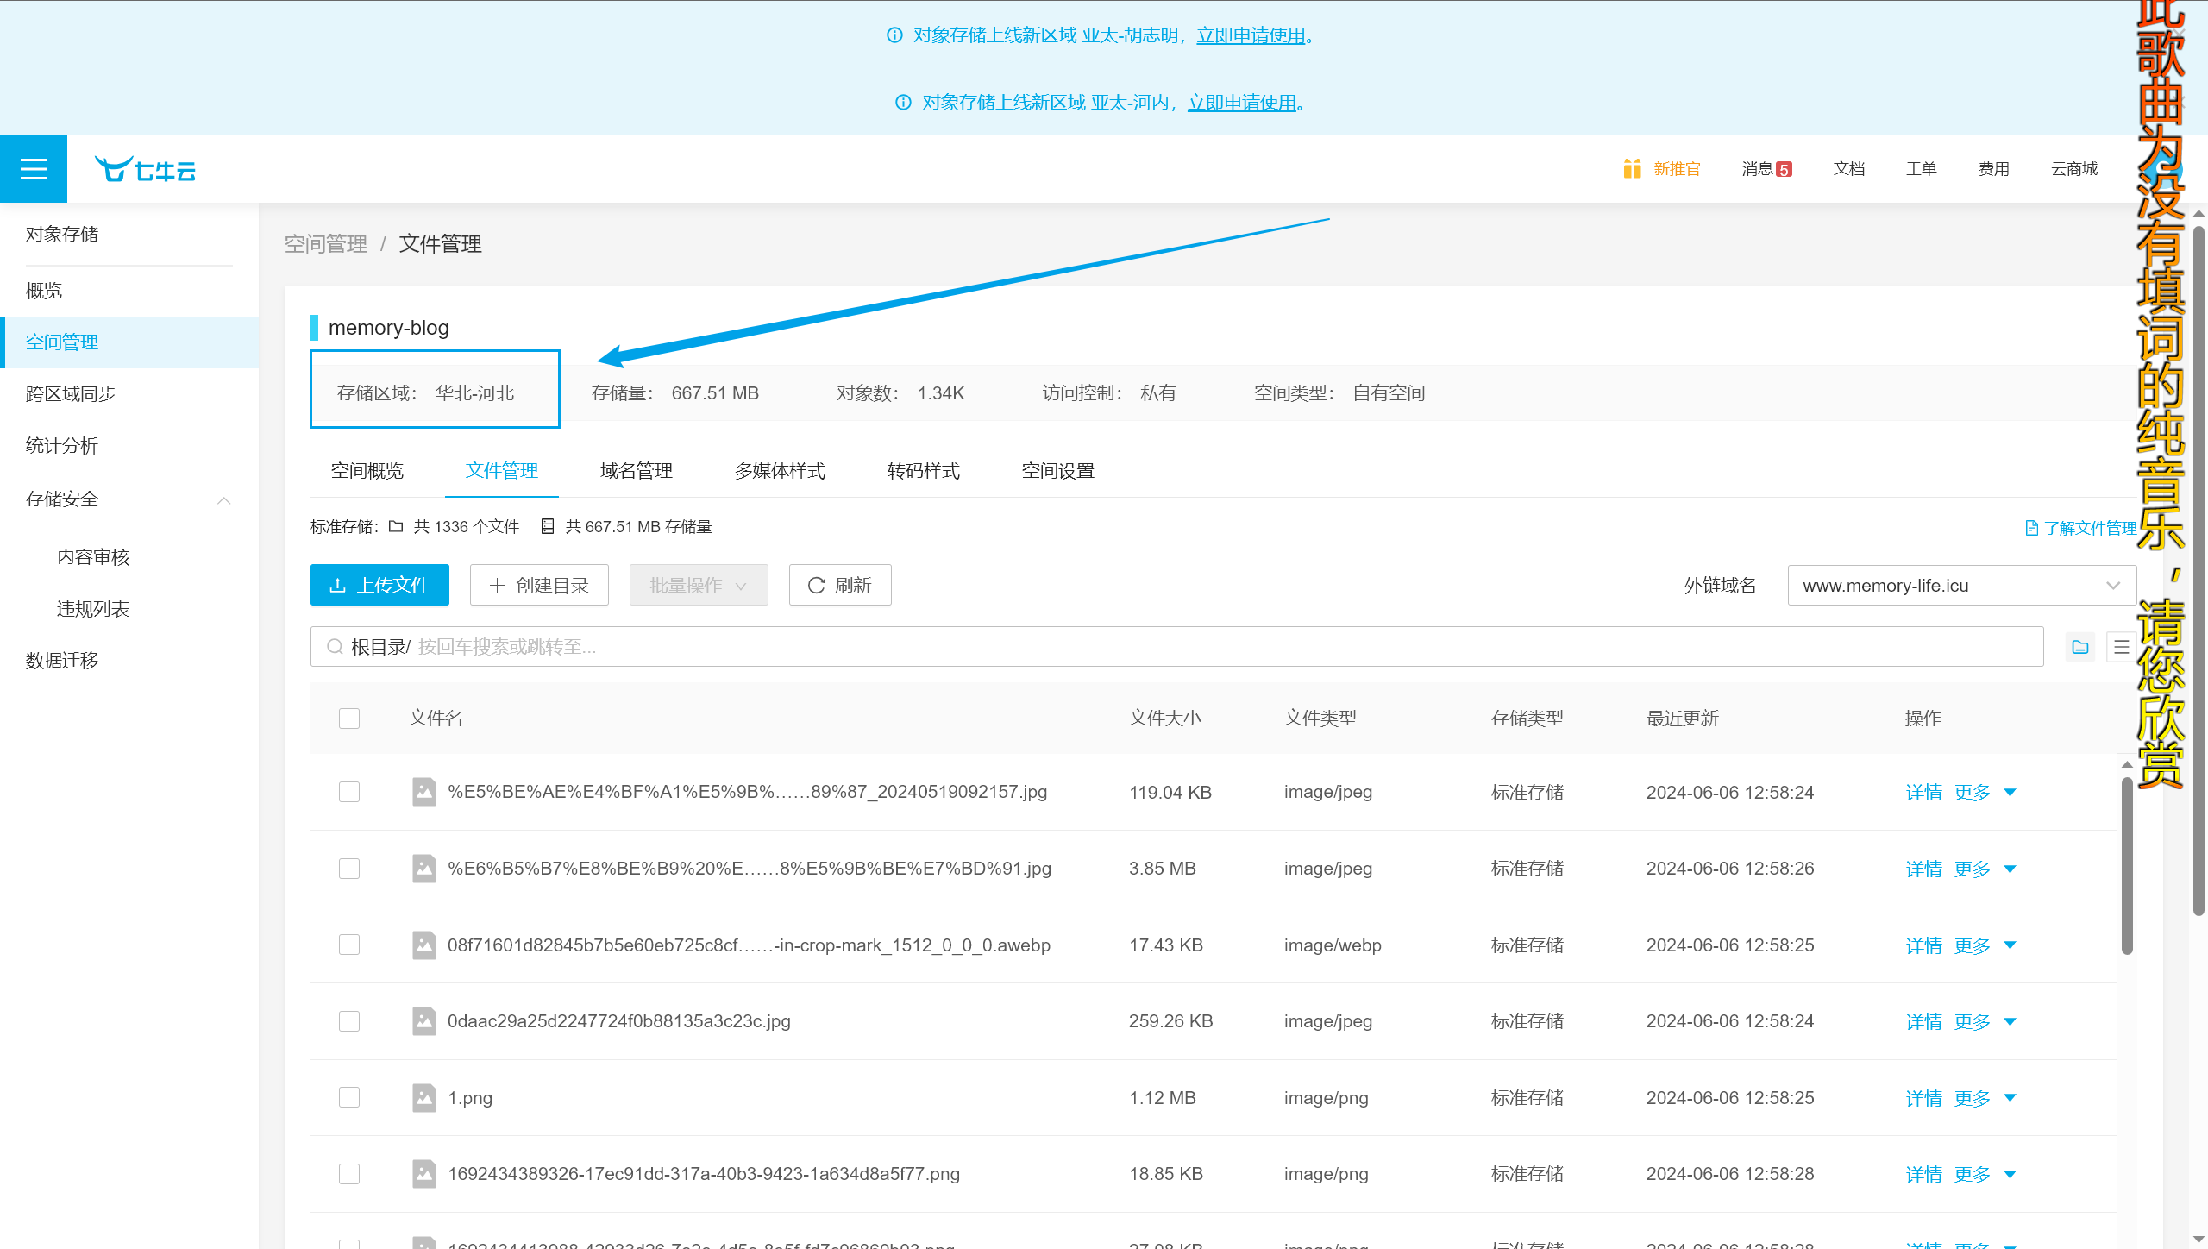The image size is (2208, 1249).
Task: Open 批量操作 dropdown
Action: click(x=699, y=585)
